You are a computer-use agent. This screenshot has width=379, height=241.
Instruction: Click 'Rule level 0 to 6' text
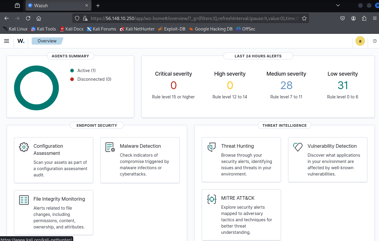[343, 97]
